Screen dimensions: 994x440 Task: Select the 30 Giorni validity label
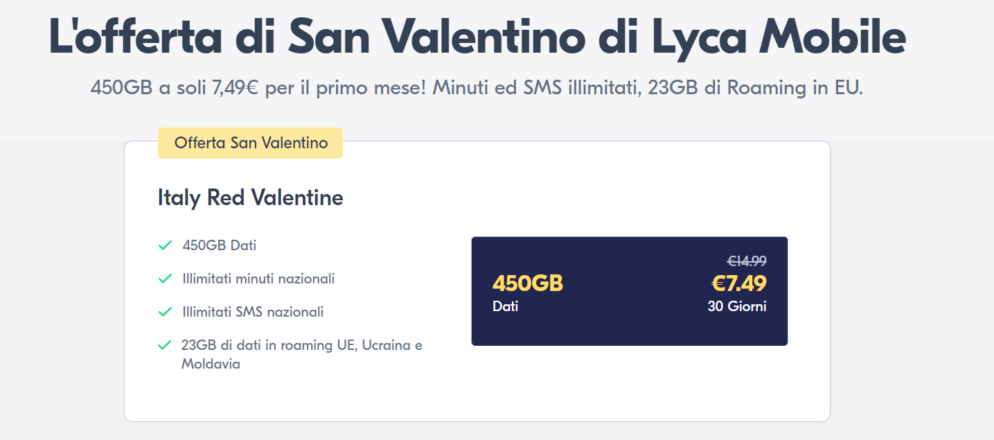(736, 306)
